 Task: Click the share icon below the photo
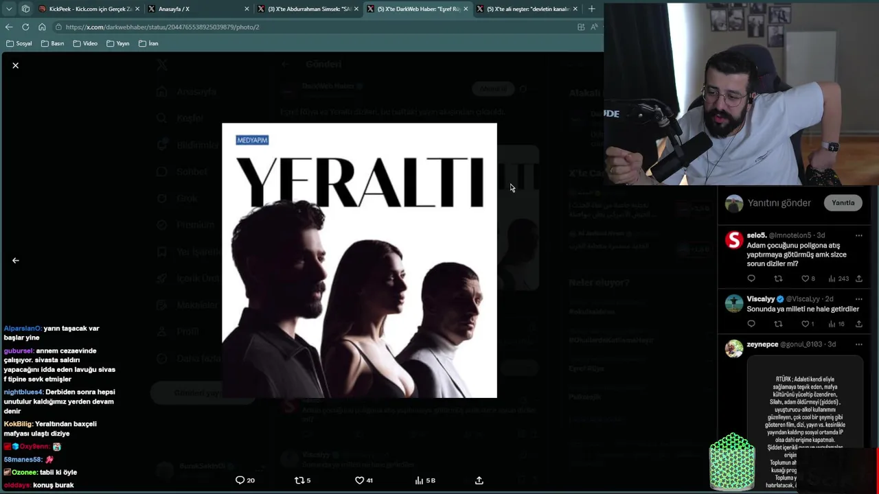click(x=479, y=480)
